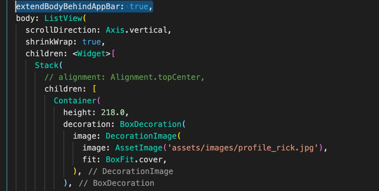The width and height of the screenshot is (379, 191).
Task: Click the shrinkWrap property name
Action: pyautogui.click(x=49, y=42)
